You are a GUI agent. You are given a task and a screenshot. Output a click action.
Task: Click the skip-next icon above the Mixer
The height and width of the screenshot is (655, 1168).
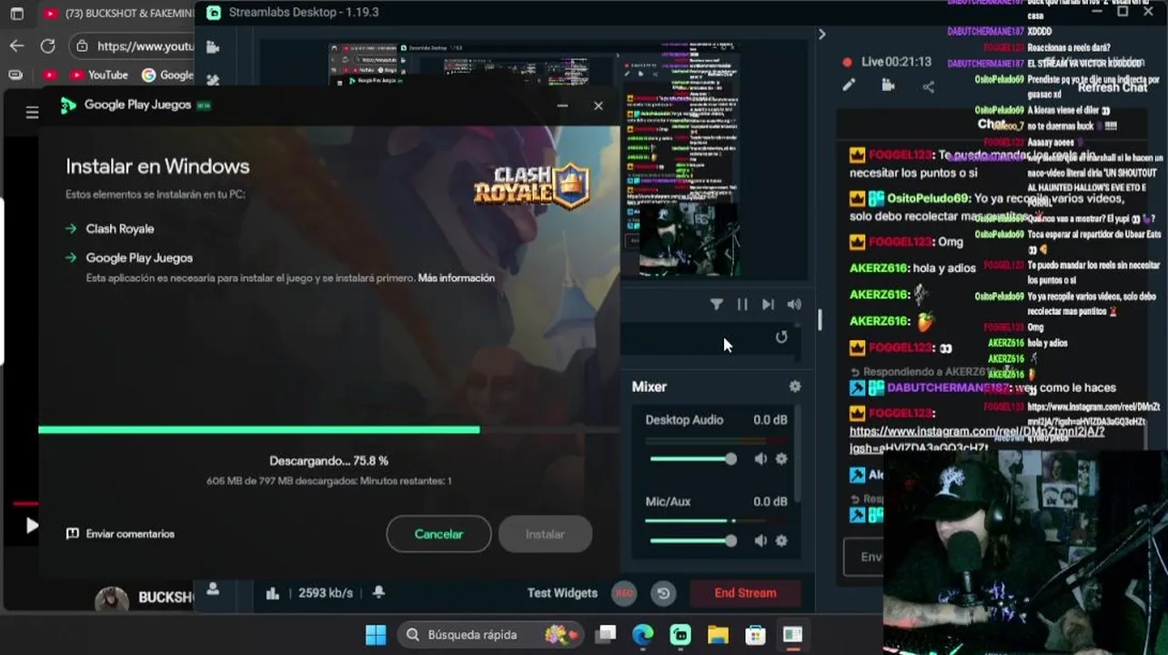pyautogui.click(x=768, y=305)
